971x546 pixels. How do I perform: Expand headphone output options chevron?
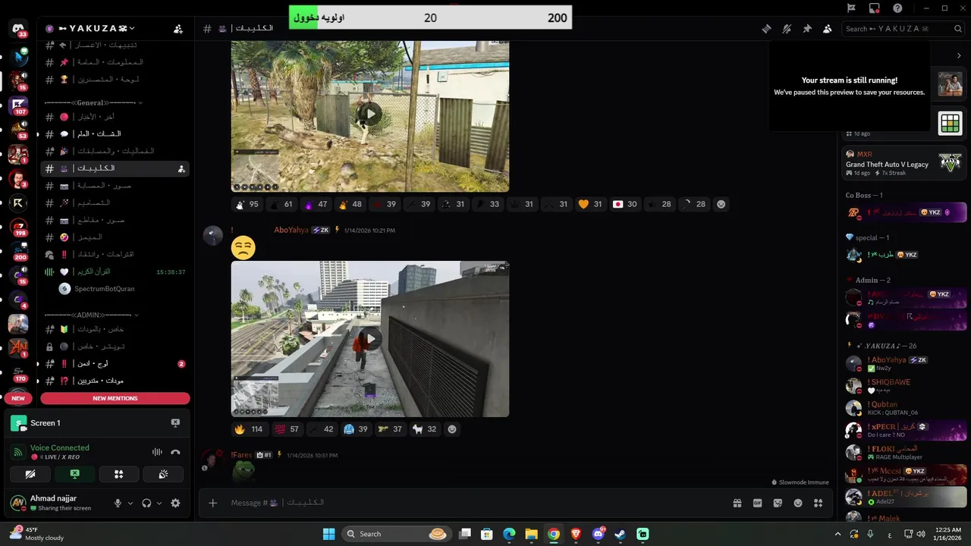pyautogui.click(x=159, y=503)
